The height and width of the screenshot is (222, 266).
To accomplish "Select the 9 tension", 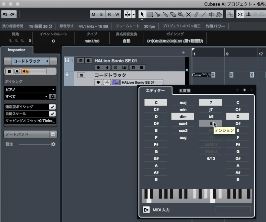I will pyautogui.click(x=210, y=124).
